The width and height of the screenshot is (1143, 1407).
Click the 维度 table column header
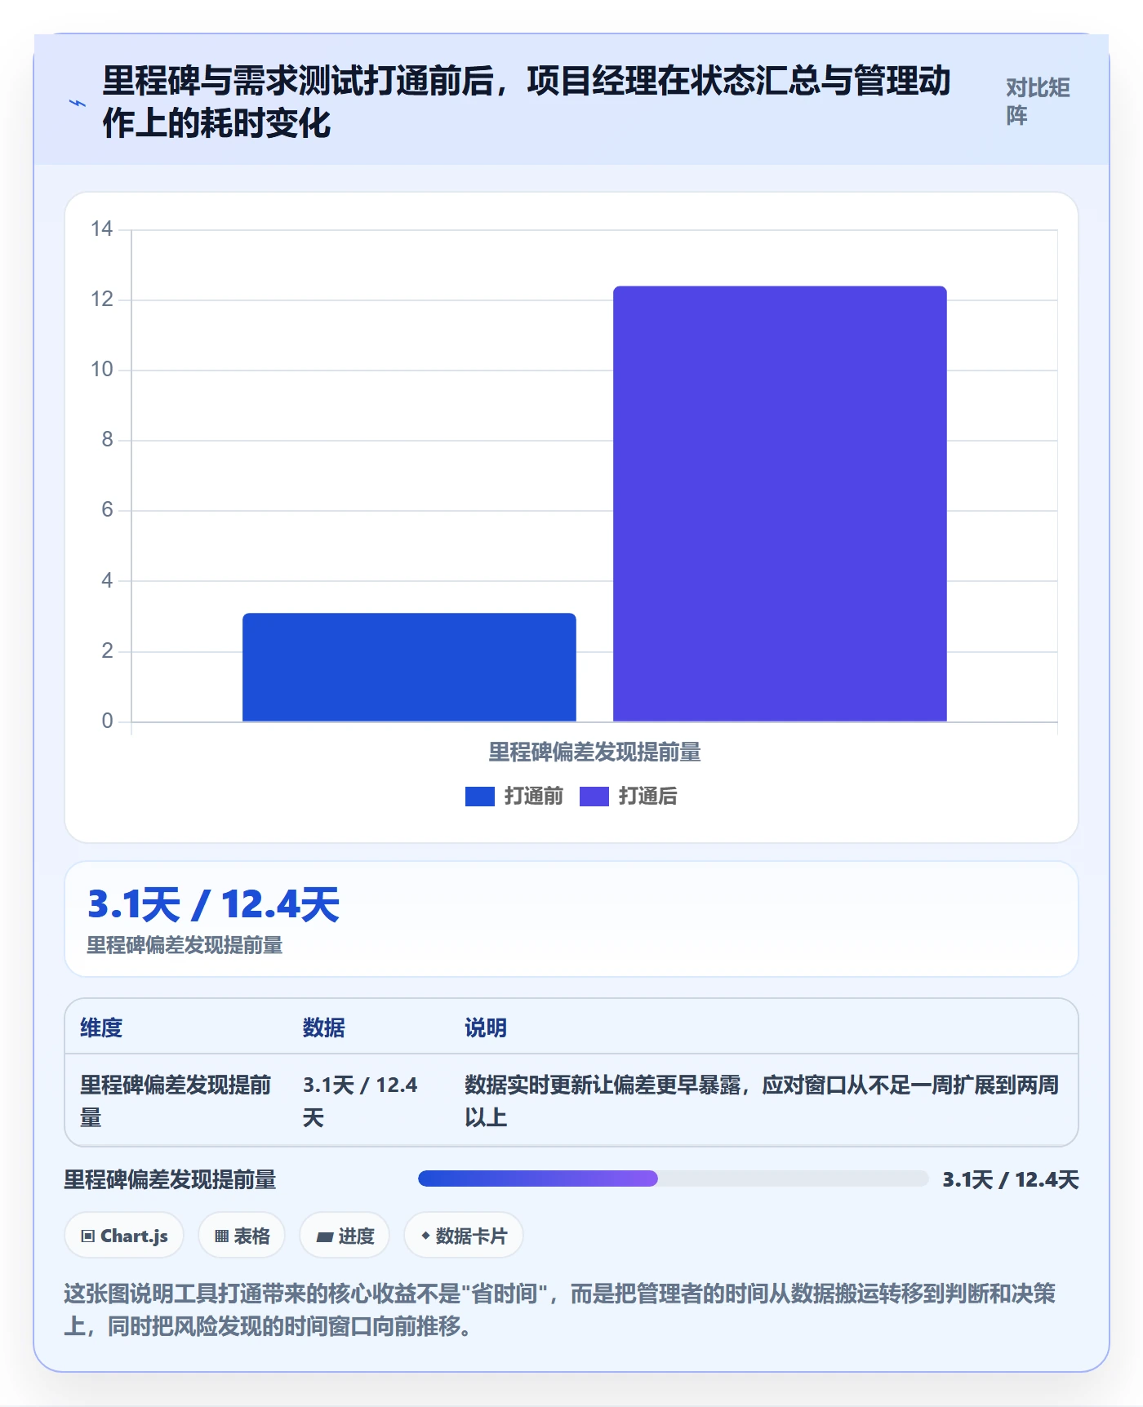coord(101,1028)
